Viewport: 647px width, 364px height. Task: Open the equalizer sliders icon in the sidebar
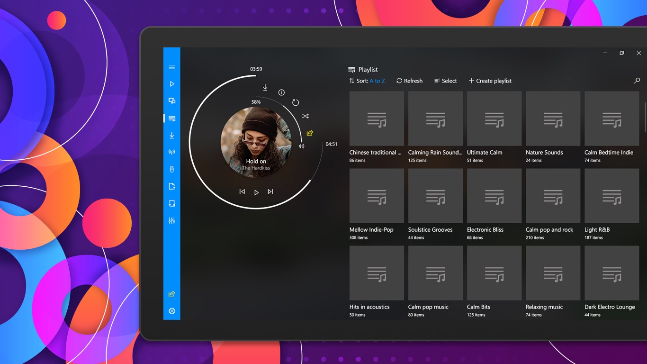[x=172, y=220]
